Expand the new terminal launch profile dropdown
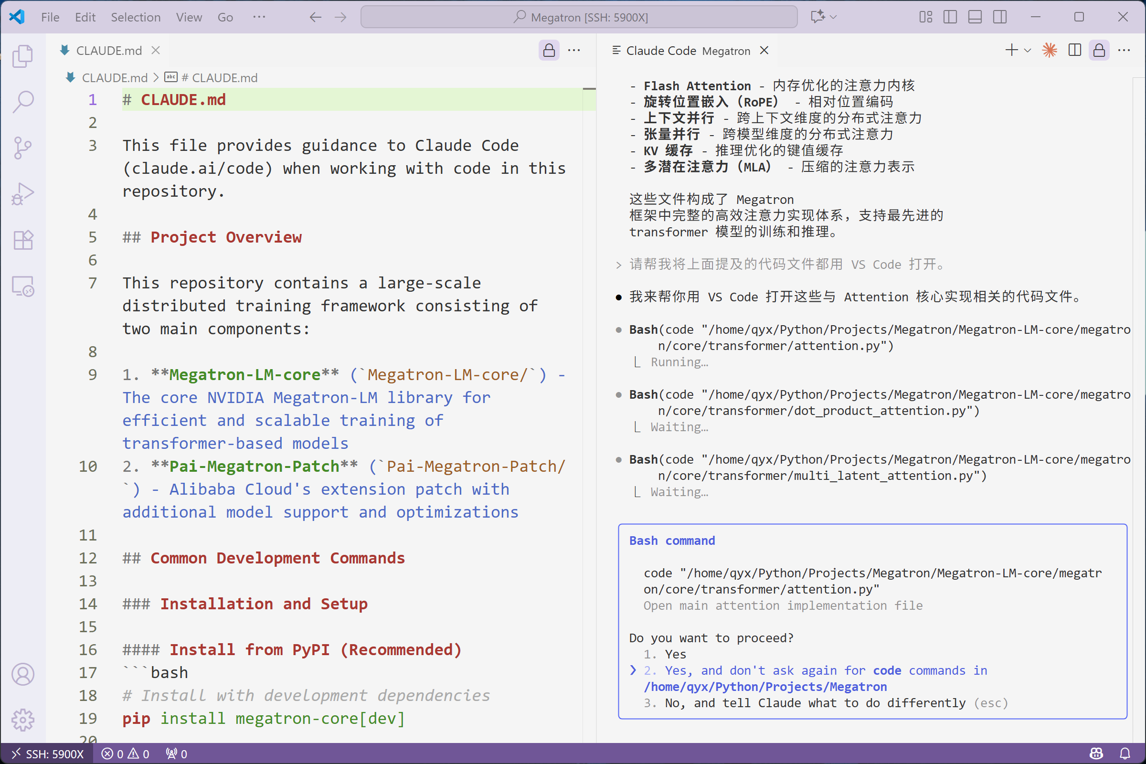 (x=1028, y=50)
